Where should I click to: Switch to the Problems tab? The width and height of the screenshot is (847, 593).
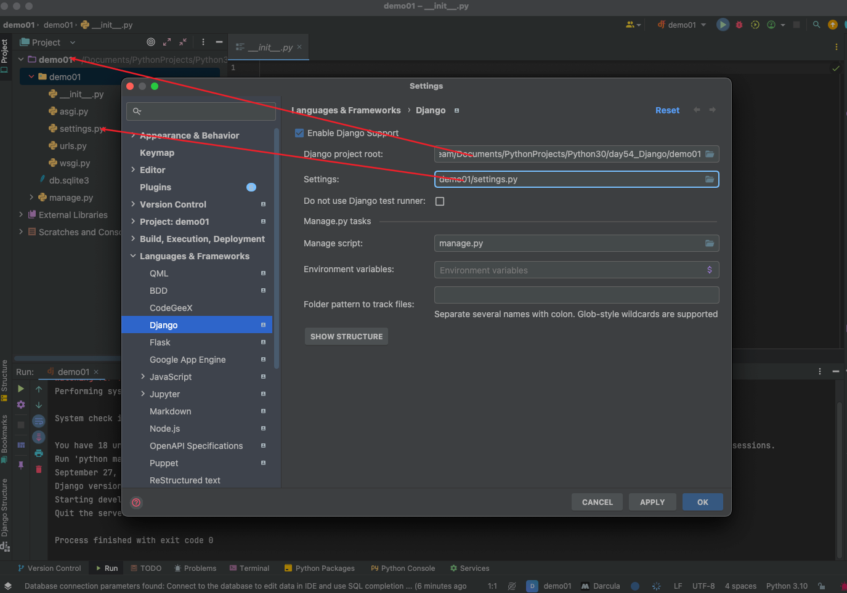coord(195,568)
